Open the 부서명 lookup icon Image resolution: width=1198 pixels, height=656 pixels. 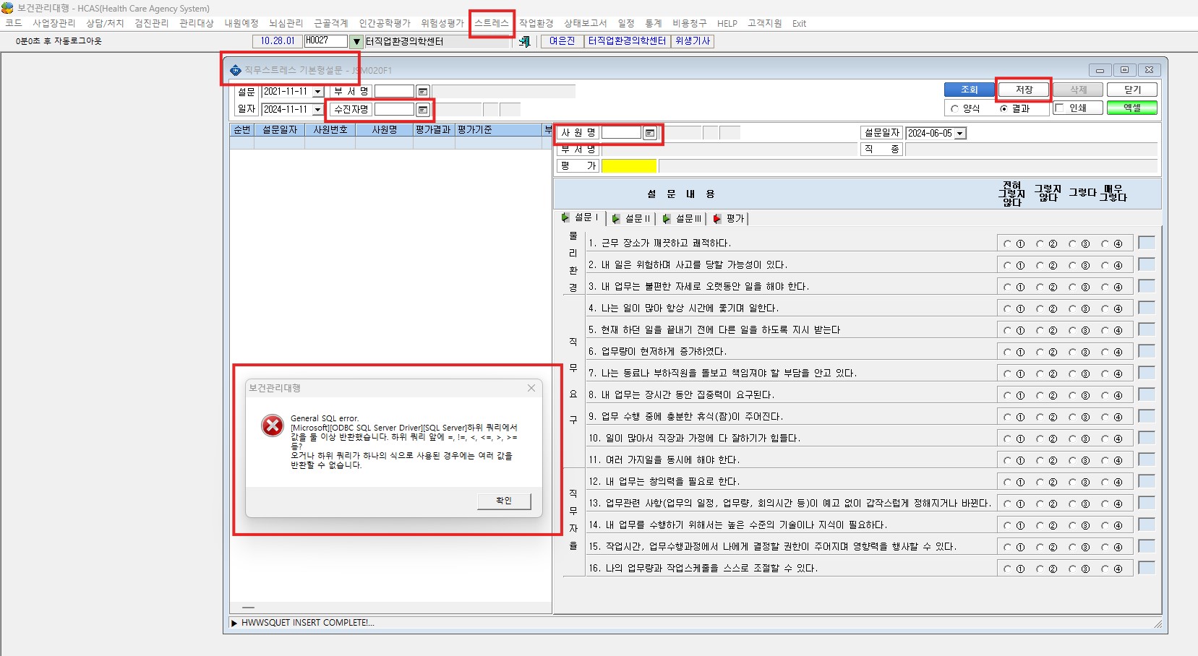point(423,92)
